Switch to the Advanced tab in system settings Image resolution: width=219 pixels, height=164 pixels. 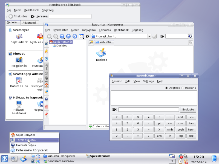coord(29,23)
